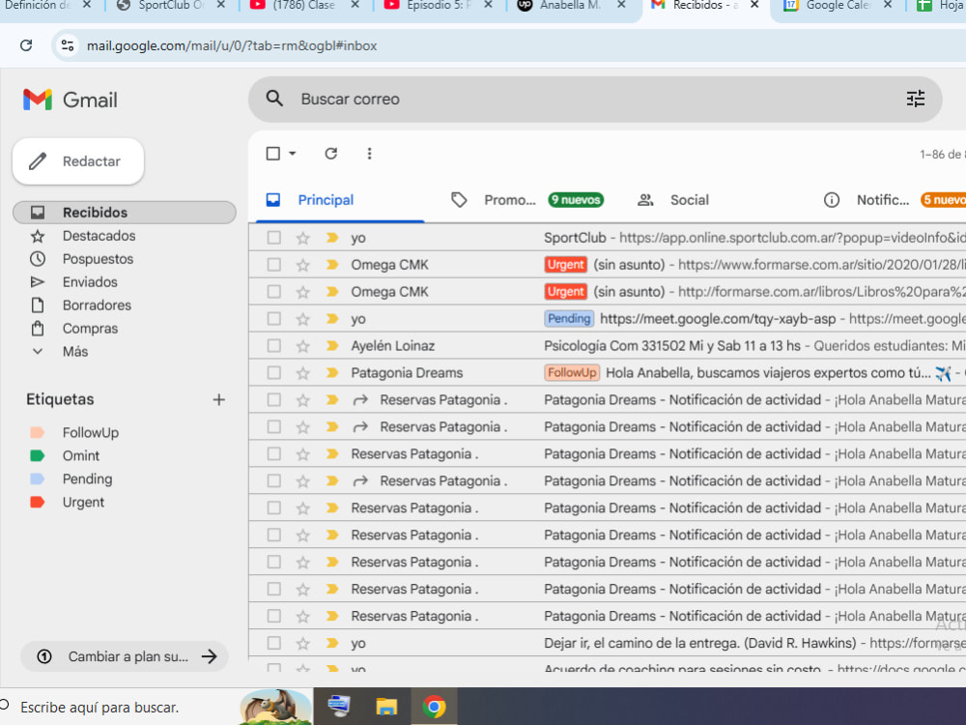Open search filter options icon

(916, 99)
